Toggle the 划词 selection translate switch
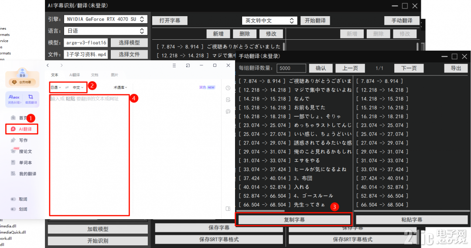471x248 pixels. pyautogui.click(x=13, y=209)
